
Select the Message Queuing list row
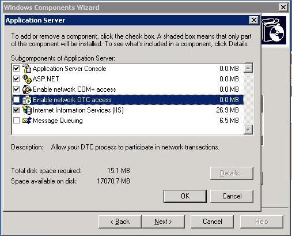[128, 121]
